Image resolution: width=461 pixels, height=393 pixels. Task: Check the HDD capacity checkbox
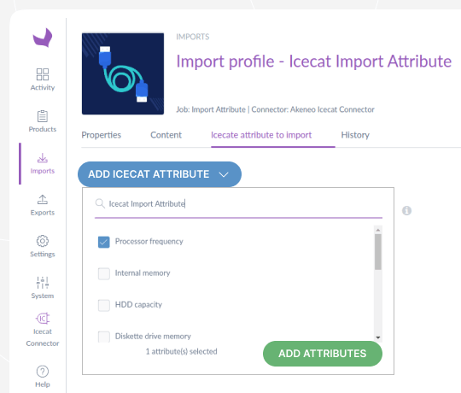[104, 305]
